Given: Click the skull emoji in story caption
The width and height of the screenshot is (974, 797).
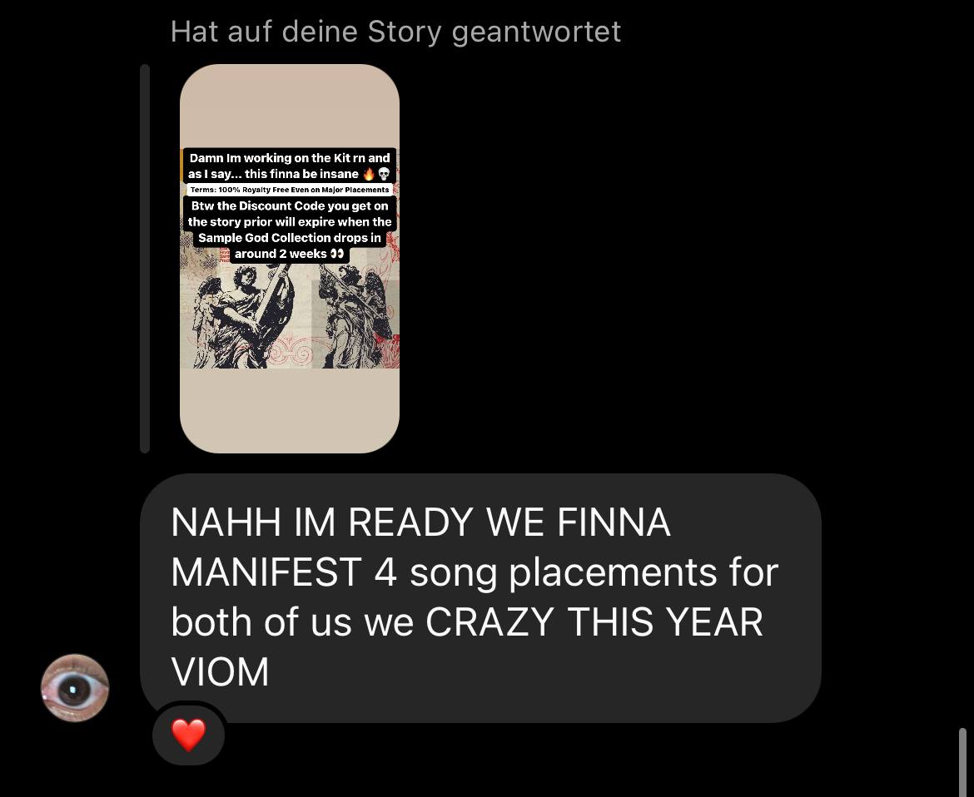Looking at the screenshot, I should (x=384, y=174).
